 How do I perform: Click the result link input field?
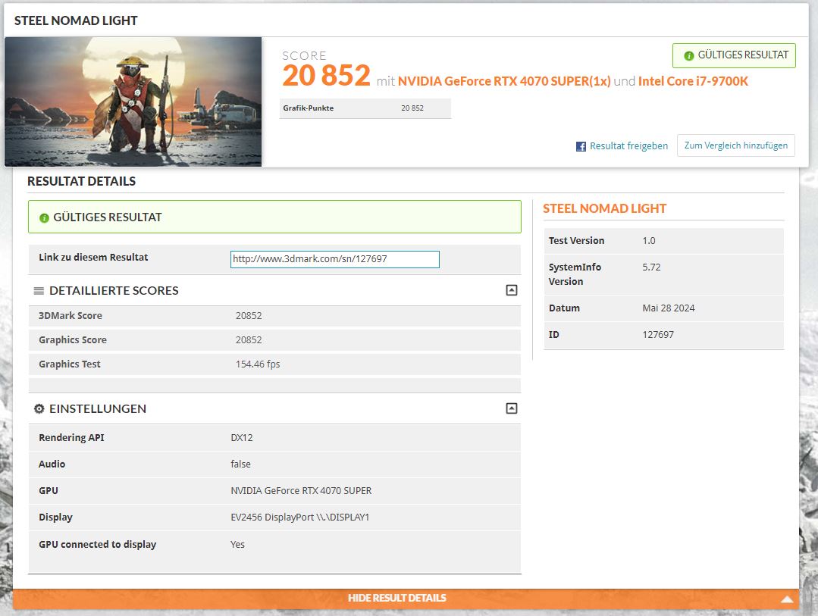pyautogui.click(x=335, y=259)
